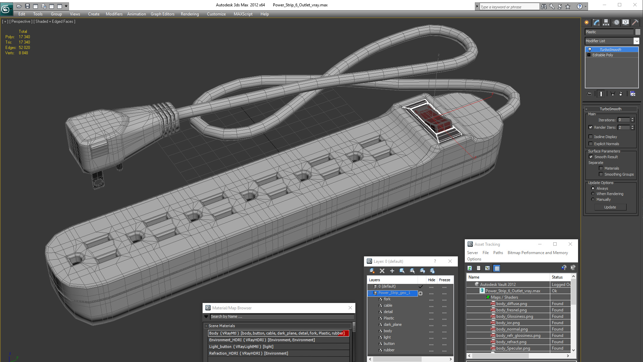Select Manually update option
643x362 pixels.
pyautogui.click(x=593, y=199)
